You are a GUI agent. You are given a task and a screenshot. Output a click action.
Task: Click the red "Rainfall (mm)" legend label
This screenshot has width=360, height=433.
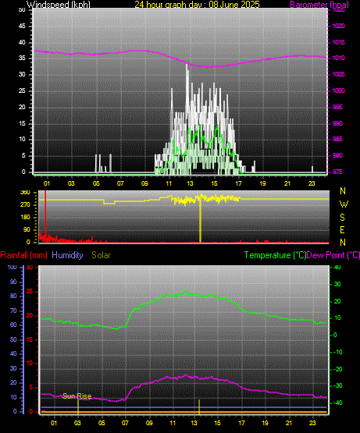click(x=23, y=255)
